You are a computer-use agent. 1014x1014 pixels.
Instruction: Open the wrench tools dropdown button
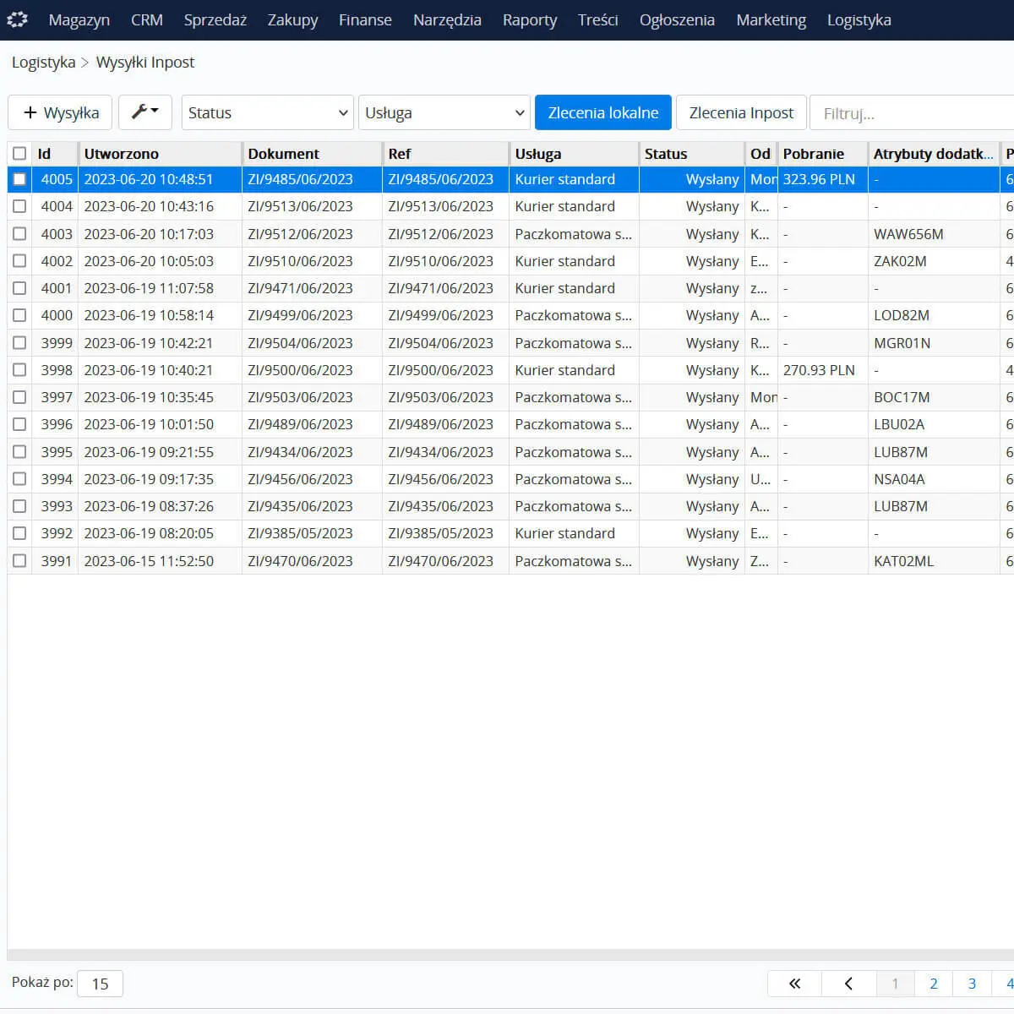145,112
